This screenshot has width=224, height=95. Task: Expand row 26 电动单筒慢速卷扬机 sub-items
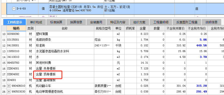(x=9, y=91)
